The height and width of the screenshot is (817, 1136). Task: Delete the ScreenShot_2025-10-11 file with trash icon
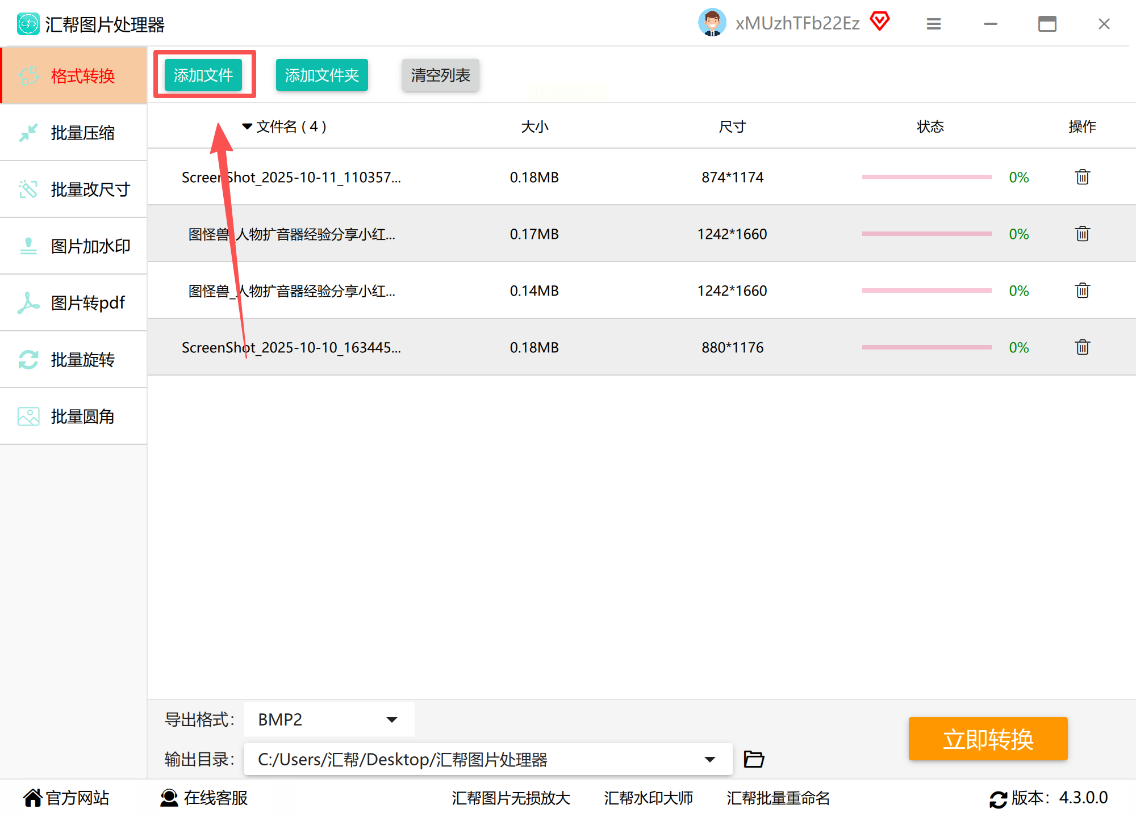tap(1082, 177)
